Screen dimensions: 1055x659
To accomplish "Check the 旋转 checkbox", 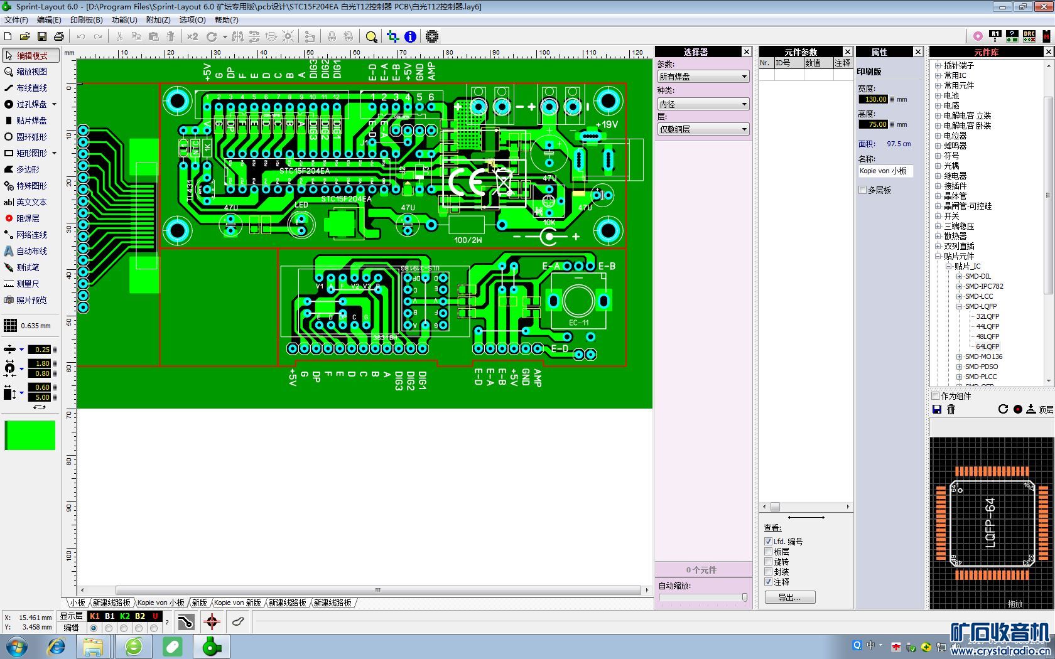I will 768,562.
